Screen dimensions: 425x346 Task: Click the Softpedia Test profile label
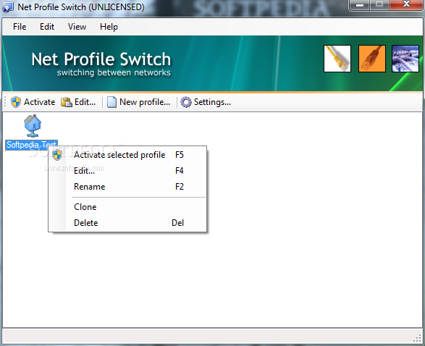(x=31, y=145)
